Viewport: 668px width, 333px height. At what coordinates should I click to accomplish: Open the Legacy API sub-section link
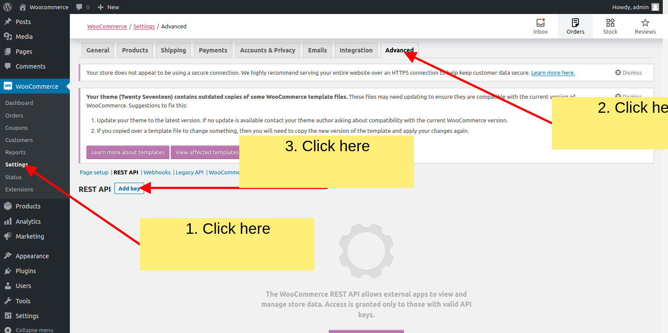point(189,172)
